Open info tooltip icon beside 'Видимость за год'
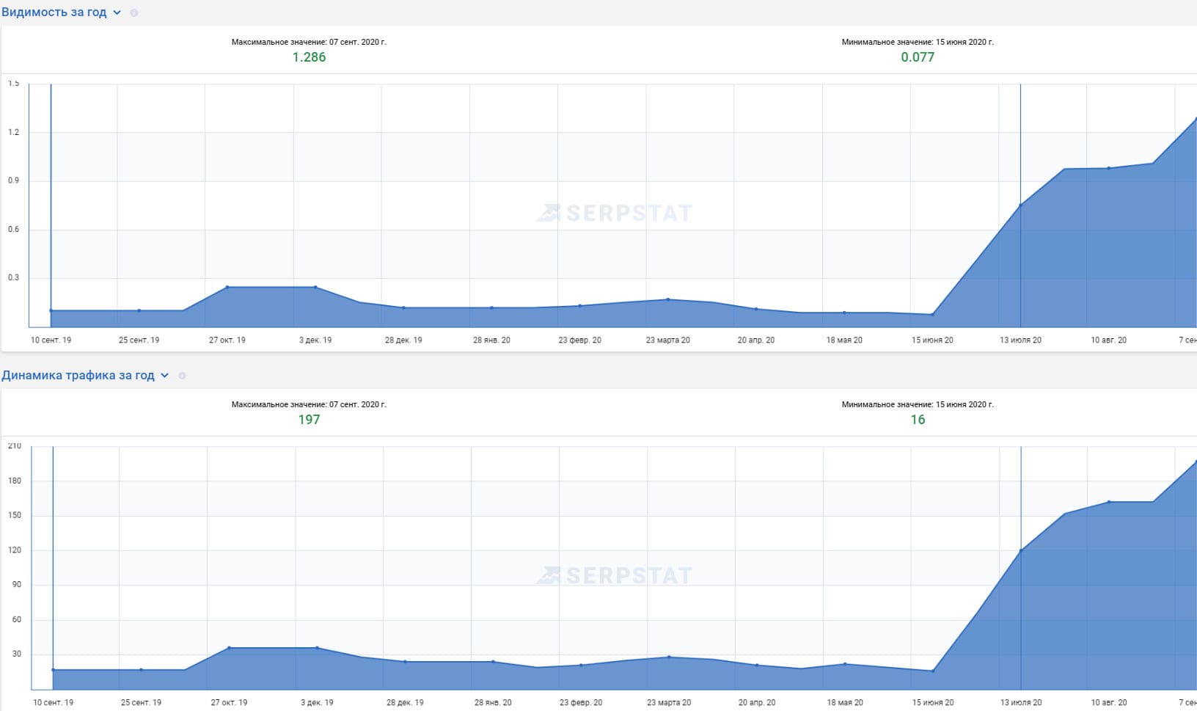The width and height of the screenshot is (1197, 711). click(x=133, y=12)
